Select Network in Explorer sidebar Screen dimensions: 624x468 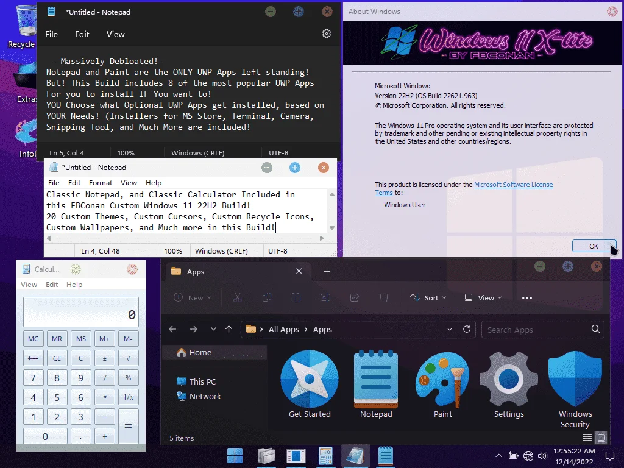[x=199, y=396]
